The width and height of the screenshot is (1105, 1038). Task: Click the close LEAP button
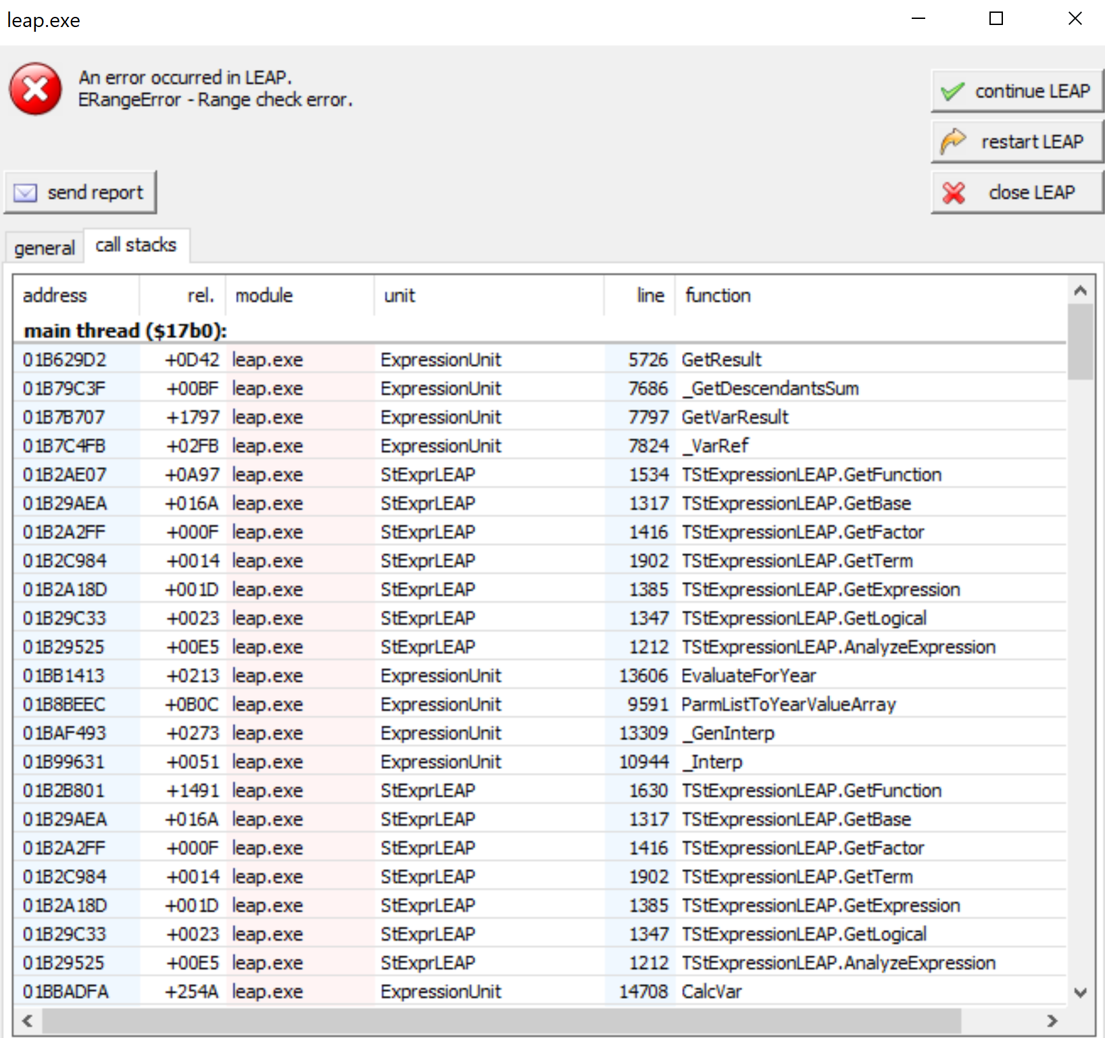pyautogui.click(x=1016, y=193)
